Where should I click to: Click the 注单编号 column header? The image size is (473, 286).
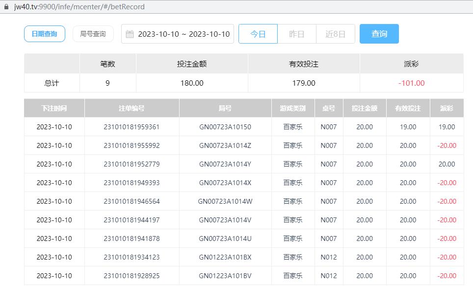131,108
